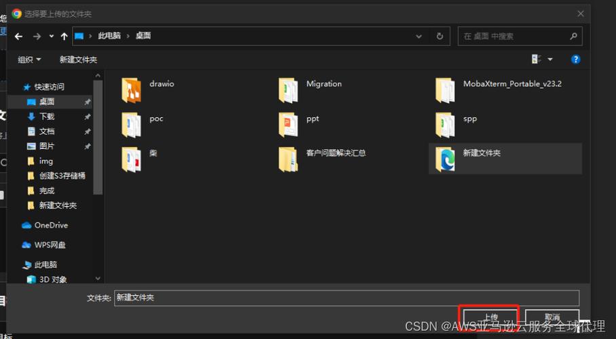Open the view options dropdown arrow

click(x=550, y=59)
